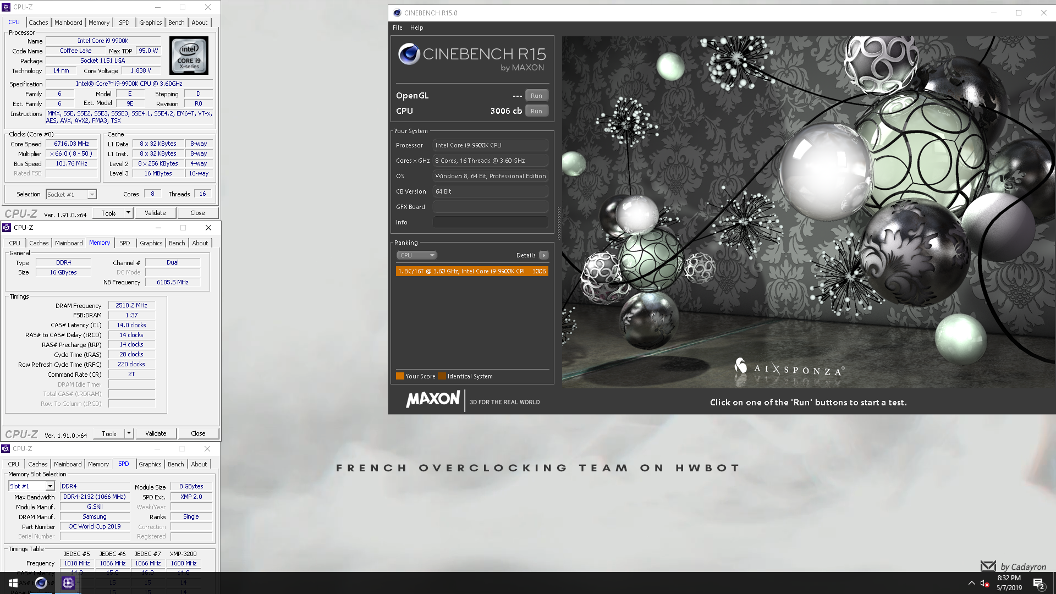Click Close in the top CPU-Z window
Image resolution: width=1056 pixels, height=594 pixels.
click(x=197, y=213)
